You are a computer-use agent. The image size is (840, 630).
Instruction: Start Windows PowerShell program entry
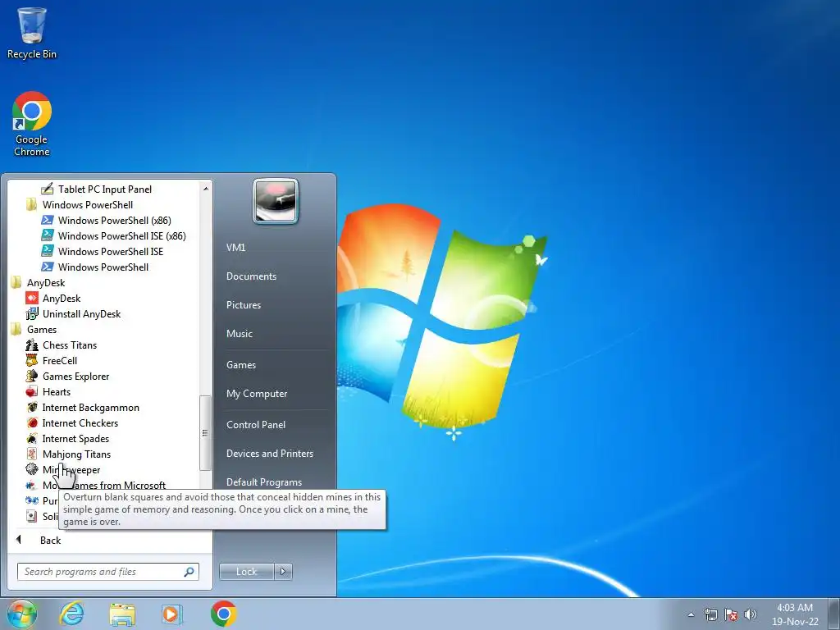tap(95, 267)
